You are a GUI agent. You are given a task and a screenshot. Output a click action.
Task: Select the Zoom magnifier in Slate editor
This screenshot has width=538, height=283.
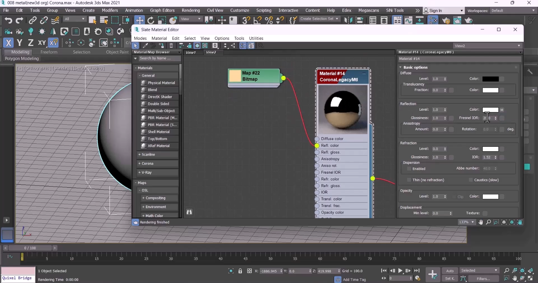[489, 222]
